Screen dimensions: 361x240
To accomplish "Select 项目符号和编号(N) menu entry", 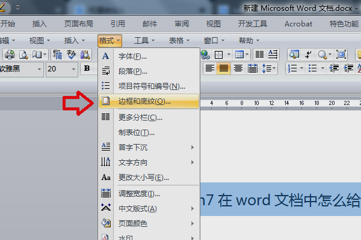I will (149, 86).
